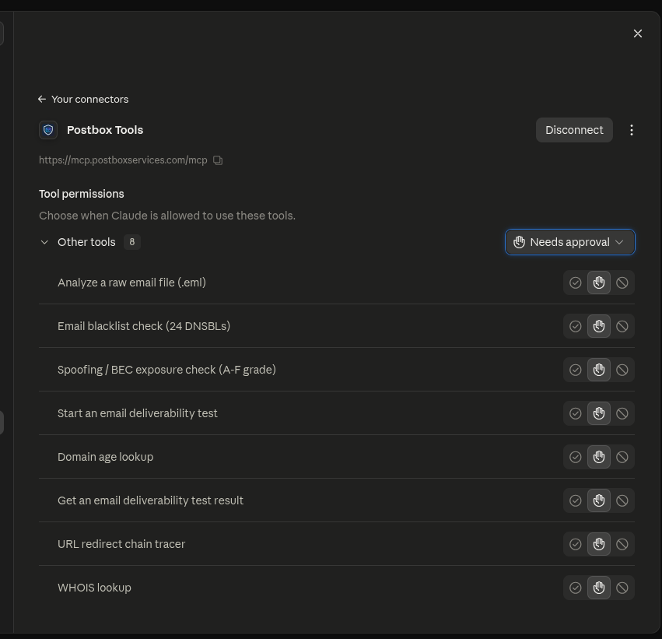Require approval for 'Start an email deliverability test'
This screenshot has width=662, height=639.
pos(599,413)
